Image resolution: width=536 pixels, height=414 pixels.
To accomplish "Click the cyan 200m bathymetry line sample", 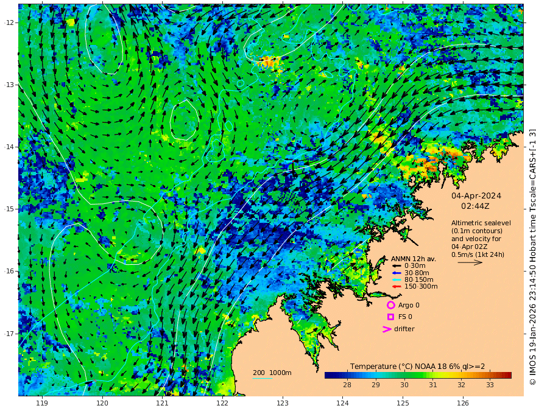I will point(263,378).
